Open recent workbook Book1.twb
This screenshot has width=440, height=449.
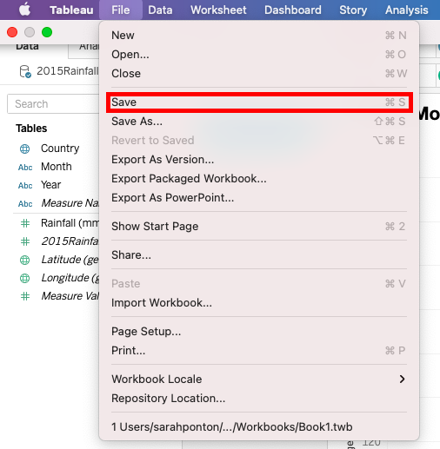[x=259, y=427]
